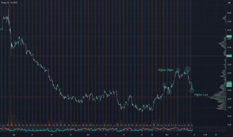Viewport: 233px width, 137px height.
Task: Click the 22.00 price axis value
Action: tap(229, 65)
